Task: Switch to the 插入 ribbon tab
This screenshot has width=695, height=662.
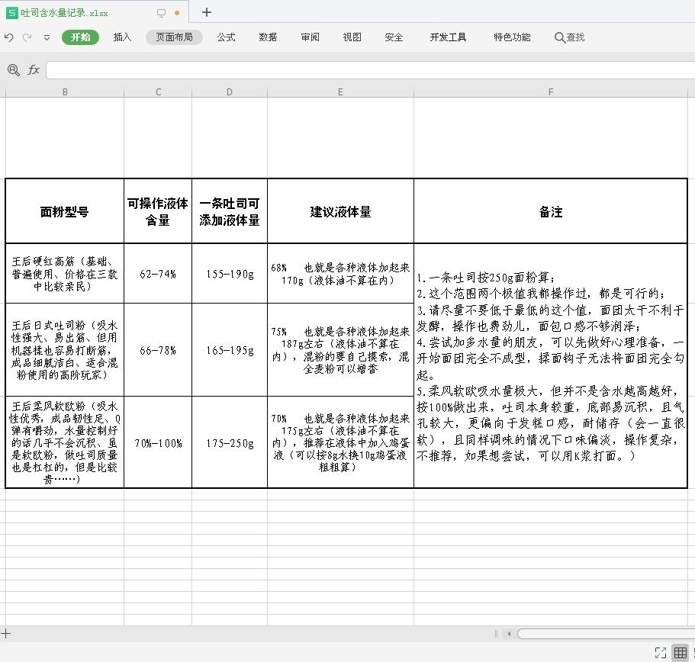Action: (122, 37)
